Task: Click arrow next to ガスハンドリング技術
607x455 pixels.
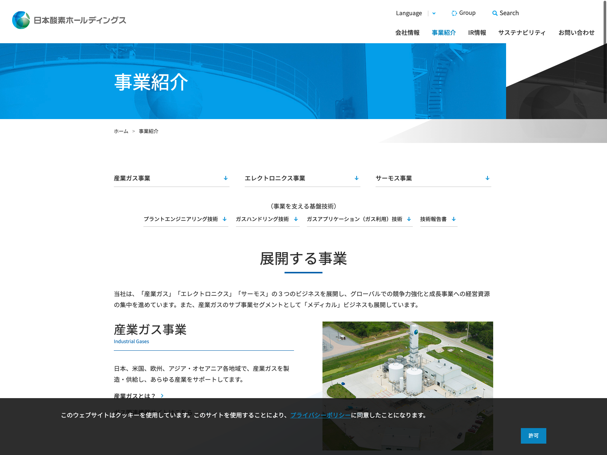Action: (x=296, y=219)
